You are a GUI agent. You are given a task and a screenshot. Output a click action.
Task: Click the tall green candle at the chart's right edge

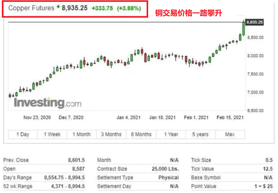244,28
